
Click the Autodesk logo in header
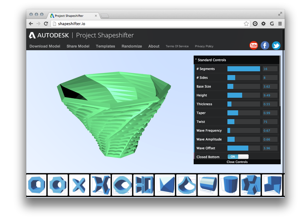click(x=49, y=35)
